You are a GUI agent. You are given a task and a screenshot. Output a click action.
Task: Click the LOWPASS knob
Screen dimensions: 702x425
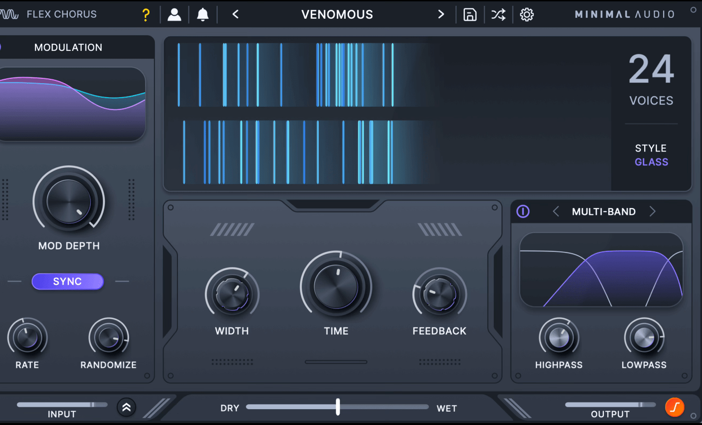pos(644,337)
